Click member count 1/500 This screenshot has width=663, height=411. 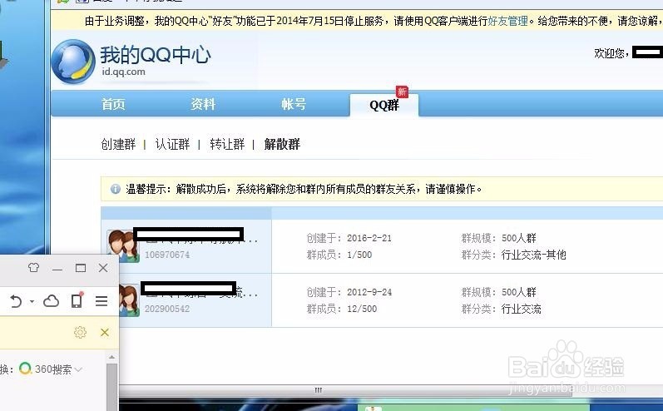[359, 255]
